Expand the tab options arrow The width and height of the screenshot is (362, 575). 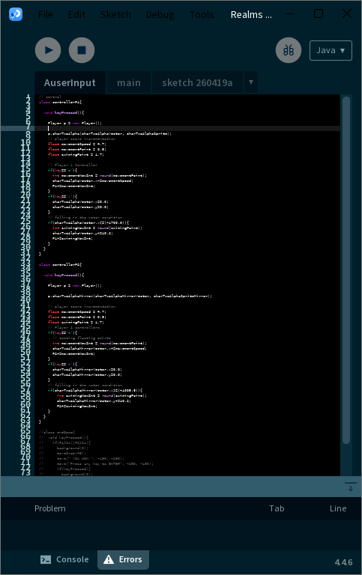pyautogui.click(x=251, y=82)
